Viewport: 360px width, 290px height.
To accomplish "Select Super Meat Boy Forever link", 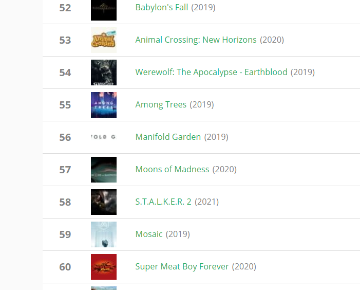I will (182, 266).
